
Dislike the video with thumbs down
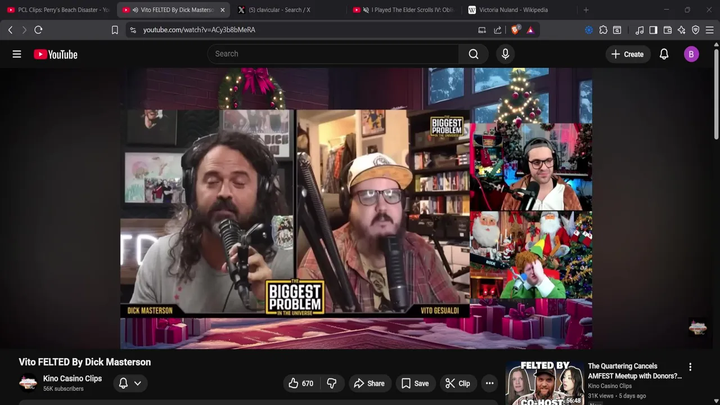[332, 384]
